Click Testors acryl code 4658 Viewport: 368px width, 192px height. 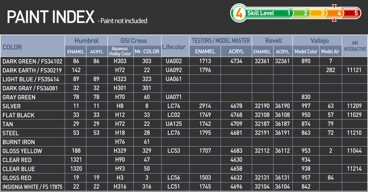pyautogui.click(x=236, y=168)
